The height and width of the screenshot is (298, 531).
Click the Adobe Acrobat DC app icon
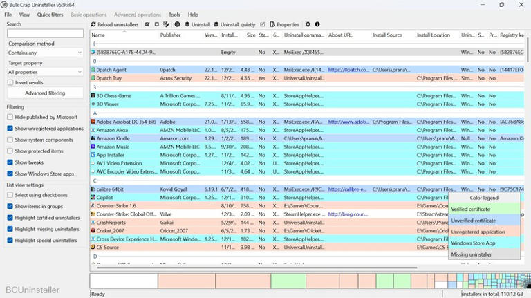93,122
